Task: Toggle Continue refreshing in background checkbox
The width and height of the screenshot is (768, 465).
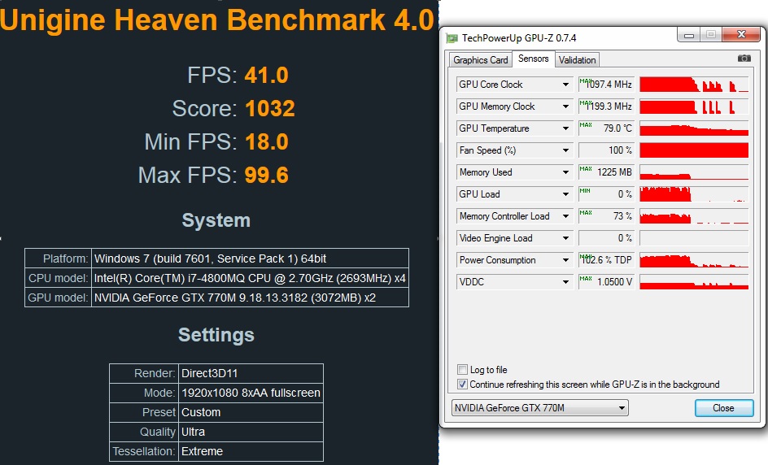Action: coord(462,385)
